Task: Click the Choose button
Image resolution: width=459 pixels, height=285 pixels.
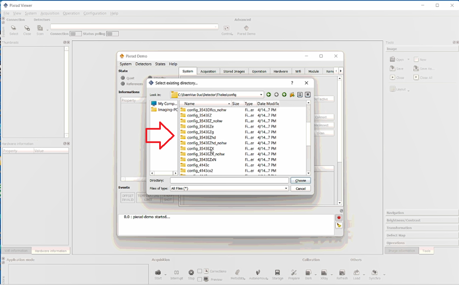Action: coord(301,181)
